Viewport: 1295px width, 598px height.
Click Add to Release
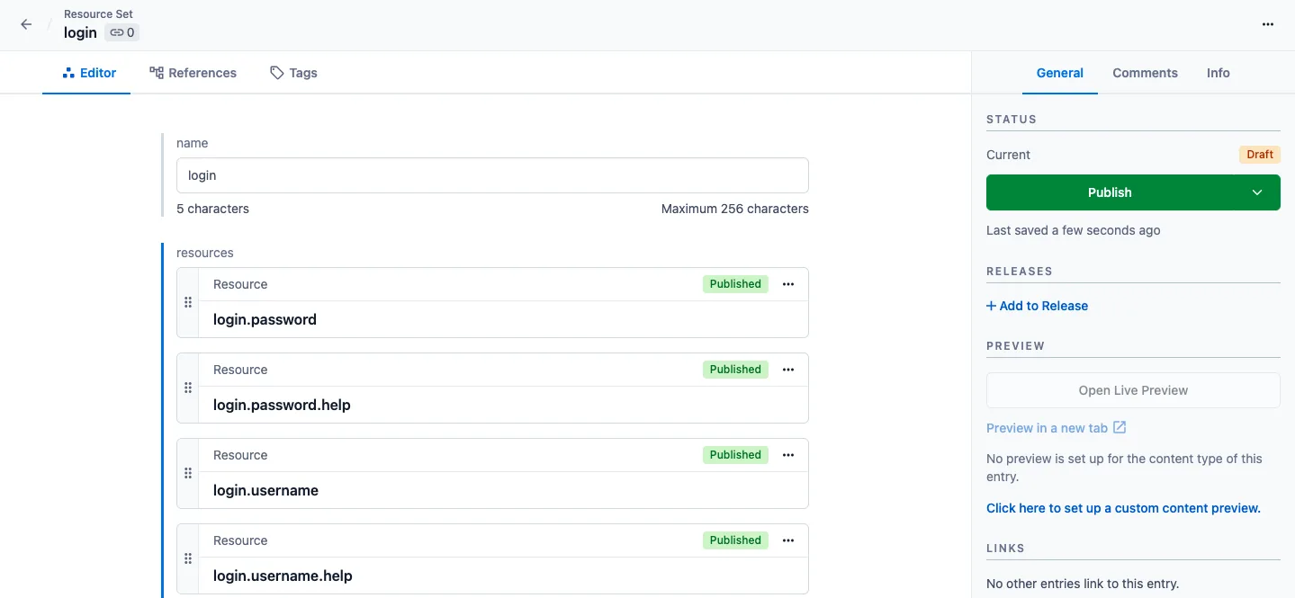[x=1037, y=306]
